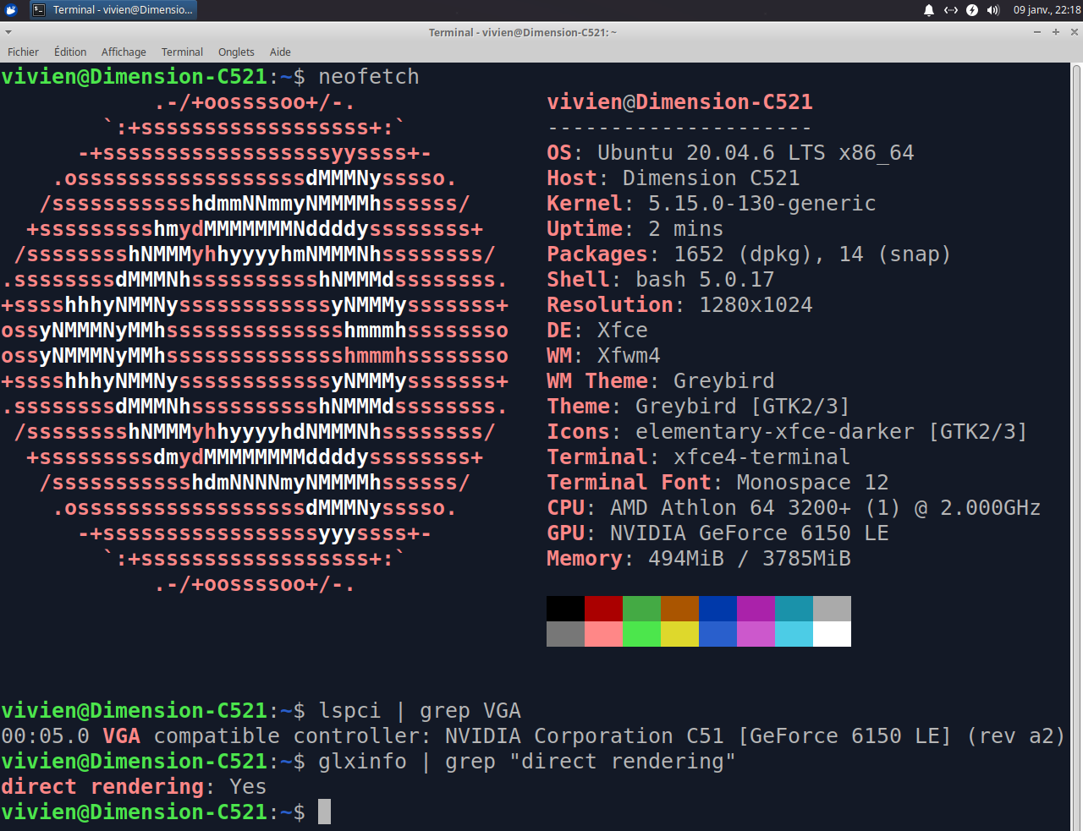Click the notification bell icon in panel
The width and height of the screenshot is (1083, 831).
tap(929, 10)
